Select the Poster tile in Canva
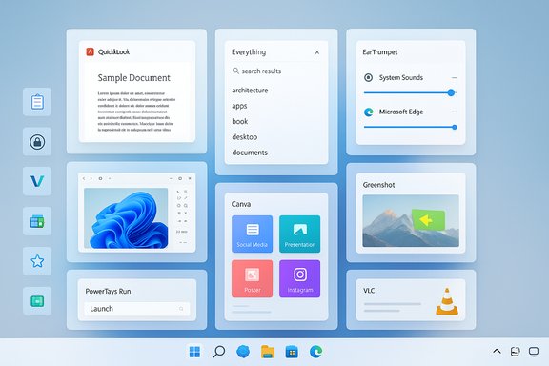549x366 pixels. point(252,279)
